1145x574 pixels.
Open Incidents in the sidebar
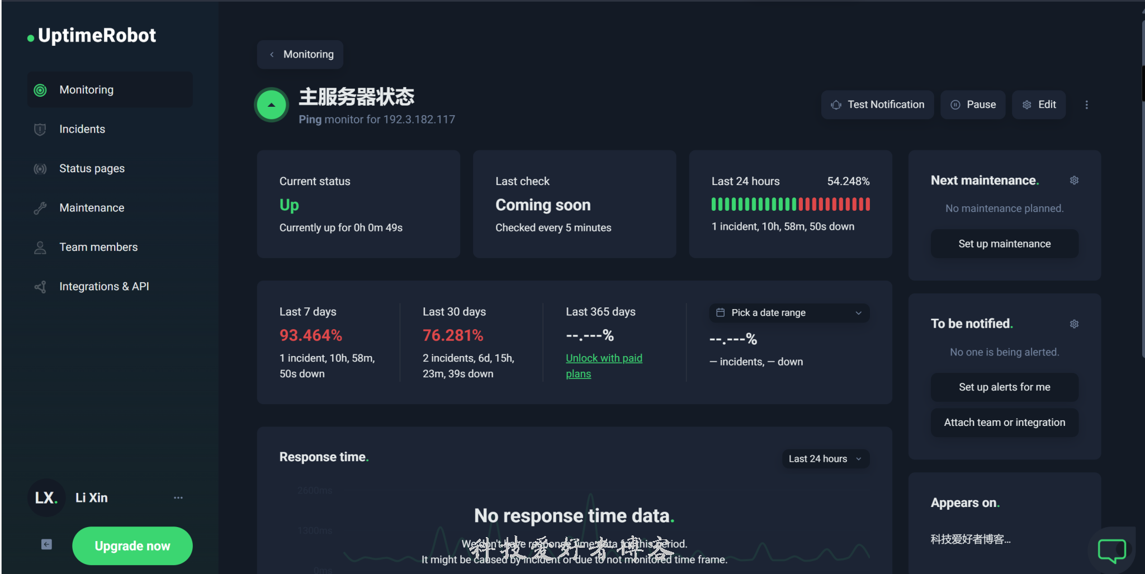pyautogui.click(x=82, y=129)
